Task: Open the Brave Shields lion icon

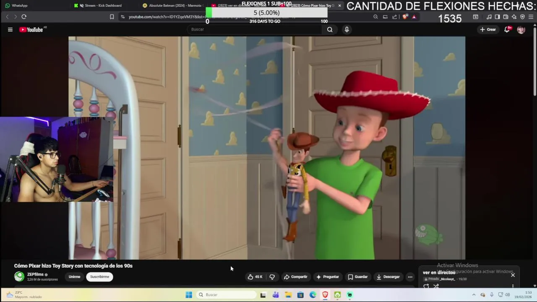Action: (405, 17)
